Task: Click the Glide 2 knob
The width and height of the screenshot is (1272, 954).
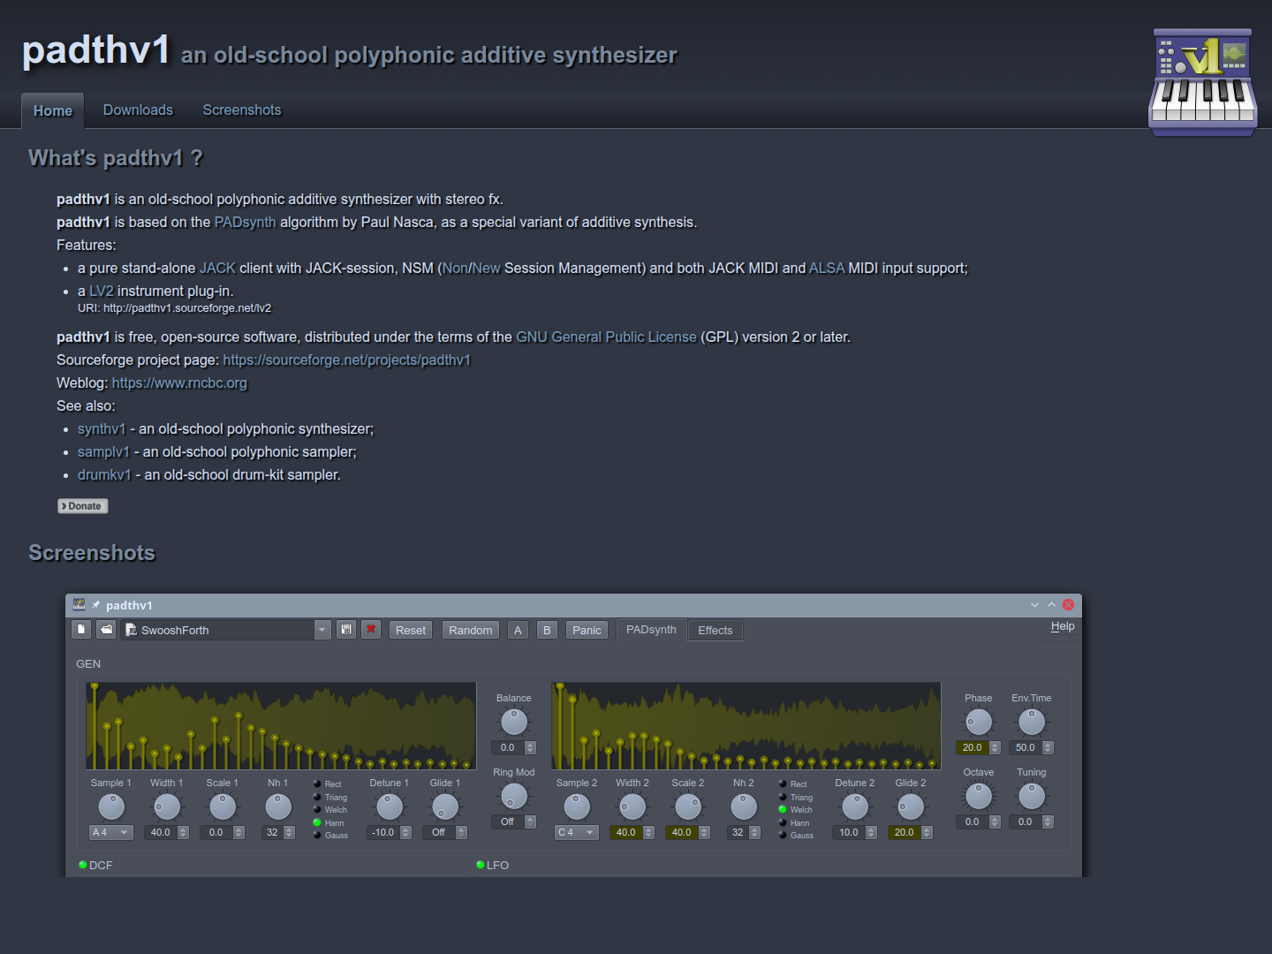Action: (911, 806)
